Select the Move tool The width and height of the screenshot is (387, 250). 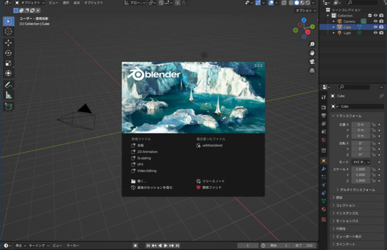8,43
